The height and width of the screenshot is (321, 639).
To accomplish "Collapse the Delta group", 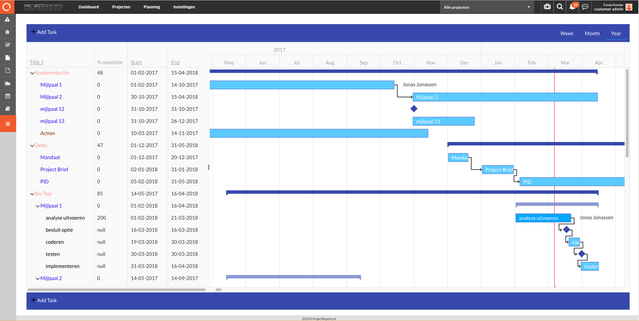I will click(32, 146).
